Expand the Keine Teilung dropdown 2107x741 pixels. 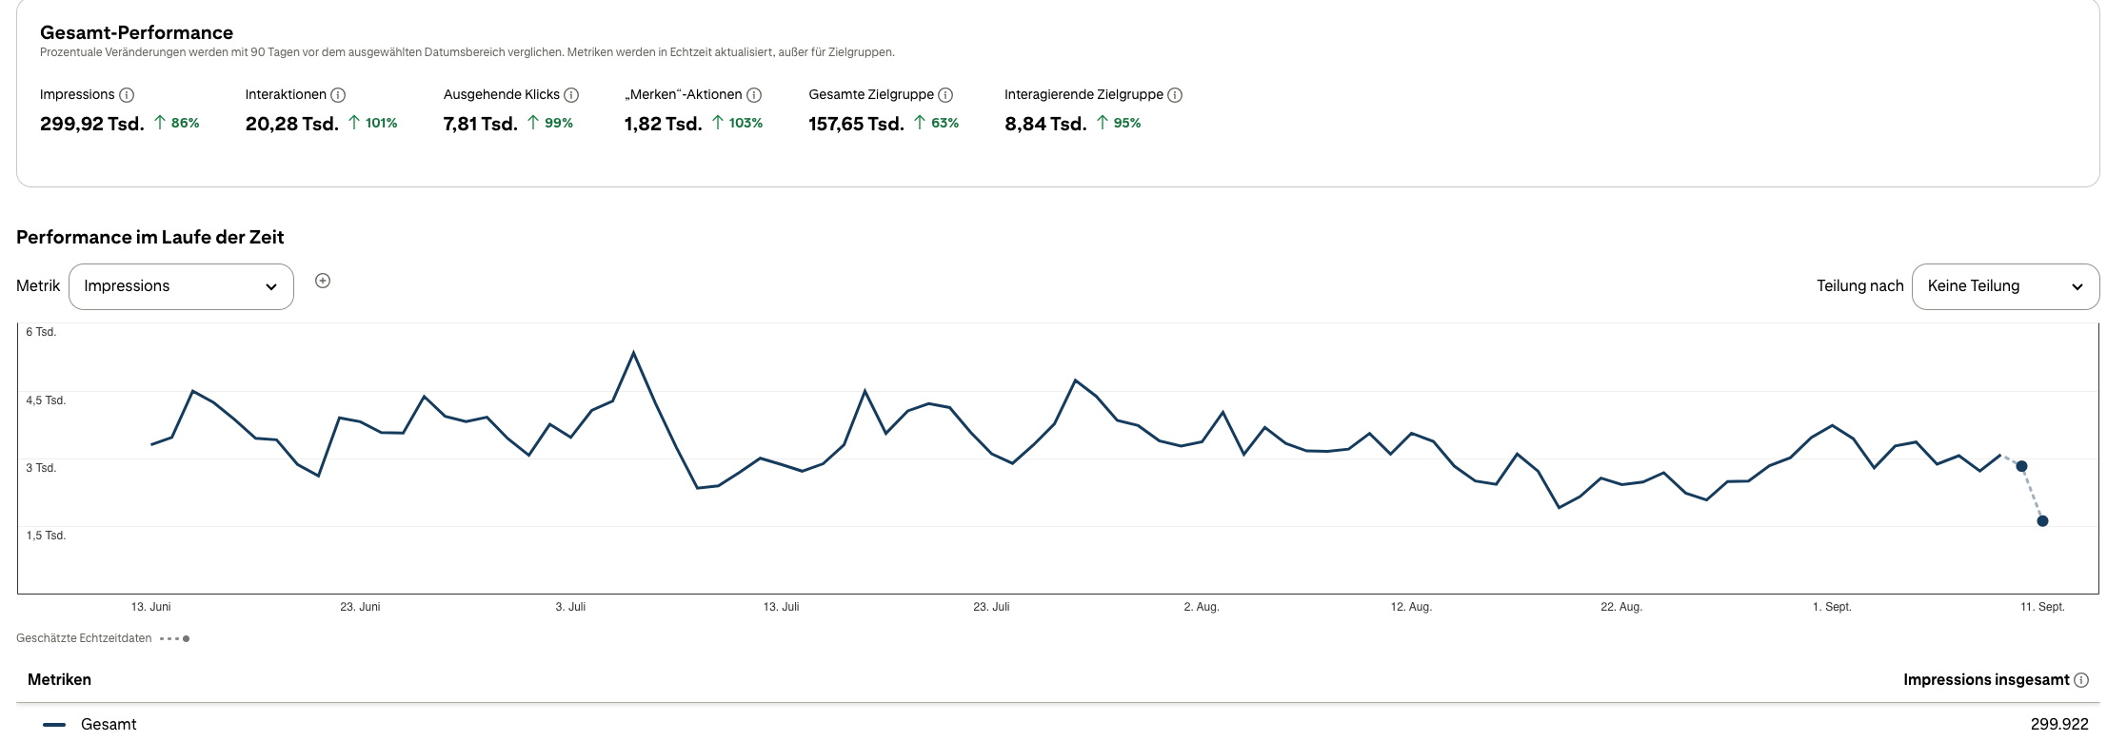pyautogui.click(x=2005, y=286)
